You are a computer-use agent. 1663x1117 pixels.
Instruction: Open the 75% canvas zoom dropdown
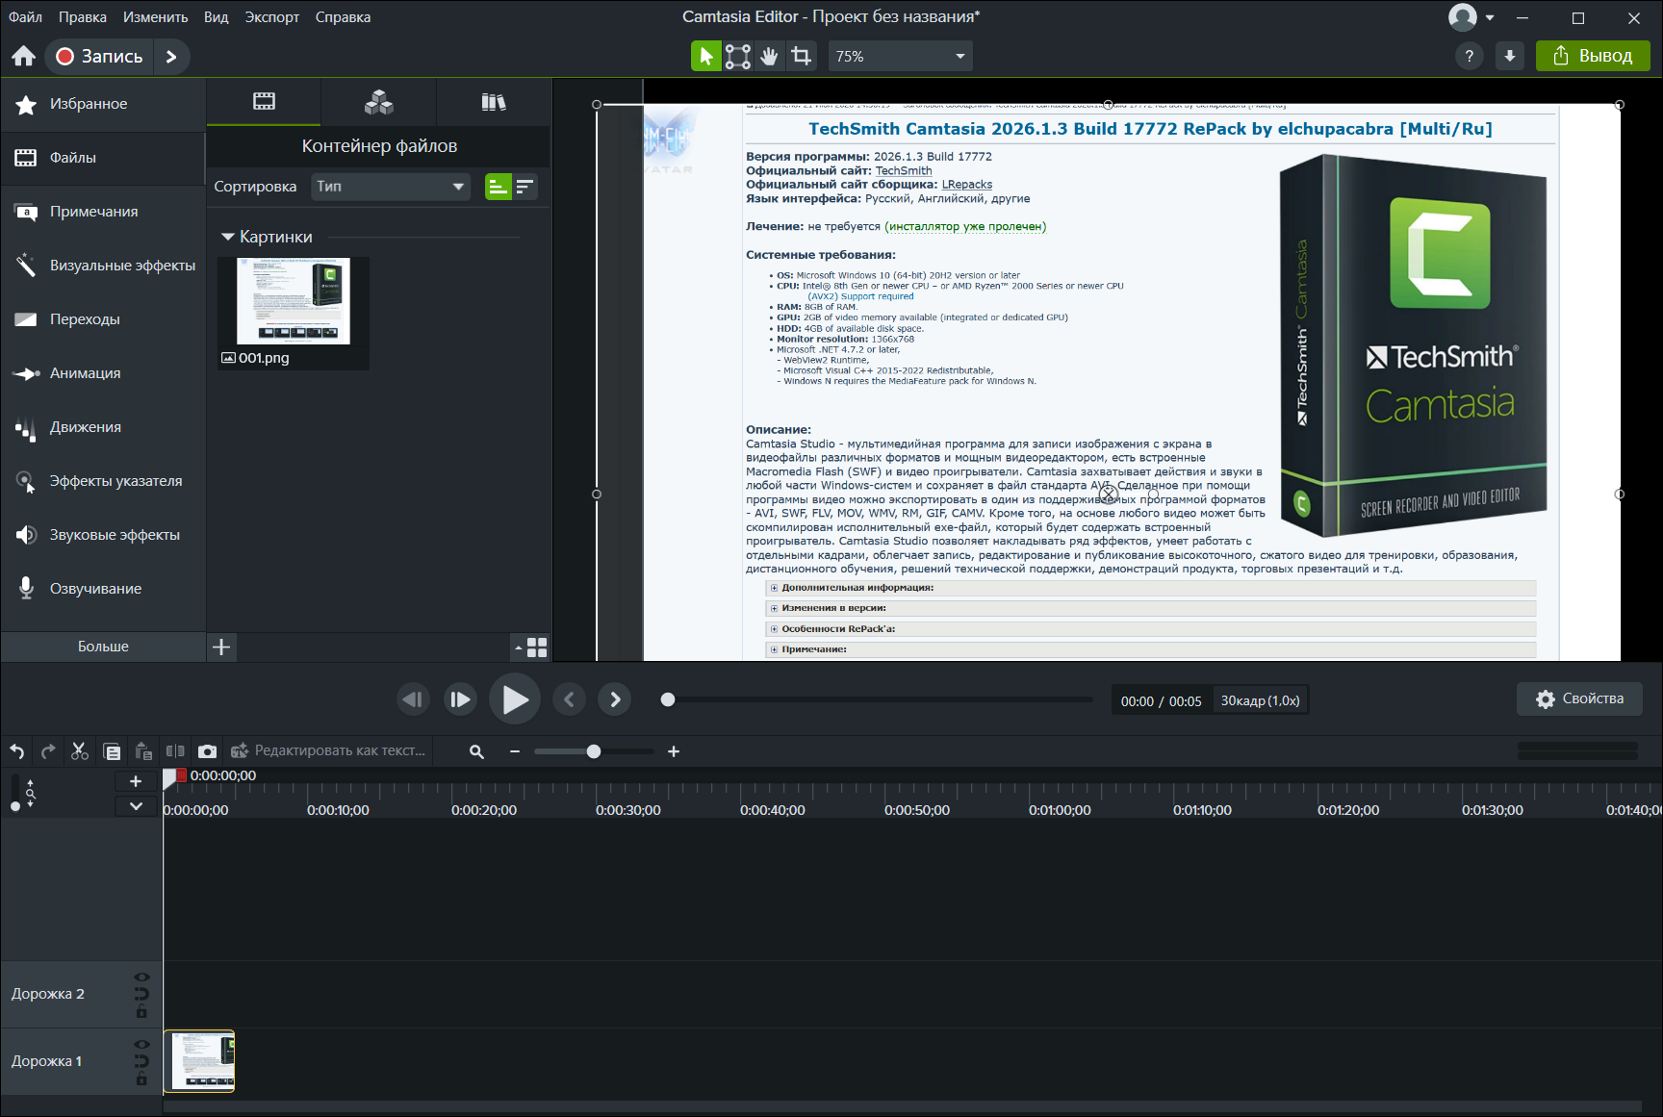pyautogui.click(x=900, y=56)
